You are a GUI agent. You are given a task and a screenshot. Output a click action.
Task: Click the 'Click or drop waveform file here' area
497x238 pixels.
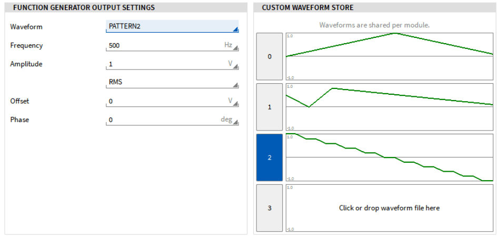click(x=389, y=208)
